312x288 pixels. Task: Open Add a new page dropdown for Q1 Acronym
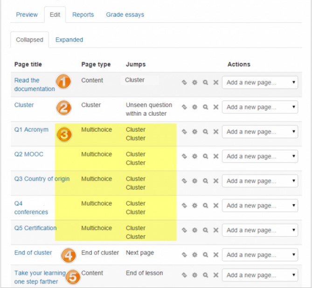pos(260,132)
